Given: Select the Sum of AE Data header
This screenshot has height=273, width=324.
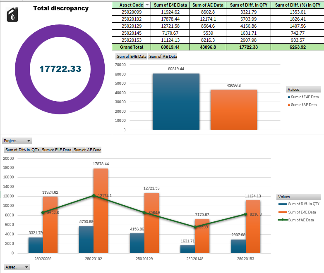Looking at the screenshot, I should click(x=208, y=5).
